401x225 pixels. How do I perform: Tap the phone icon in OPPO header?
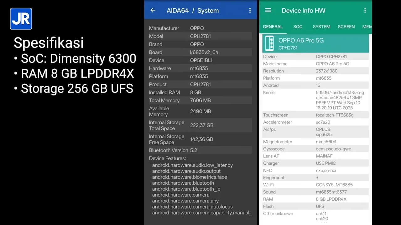[x=269, y=43]
